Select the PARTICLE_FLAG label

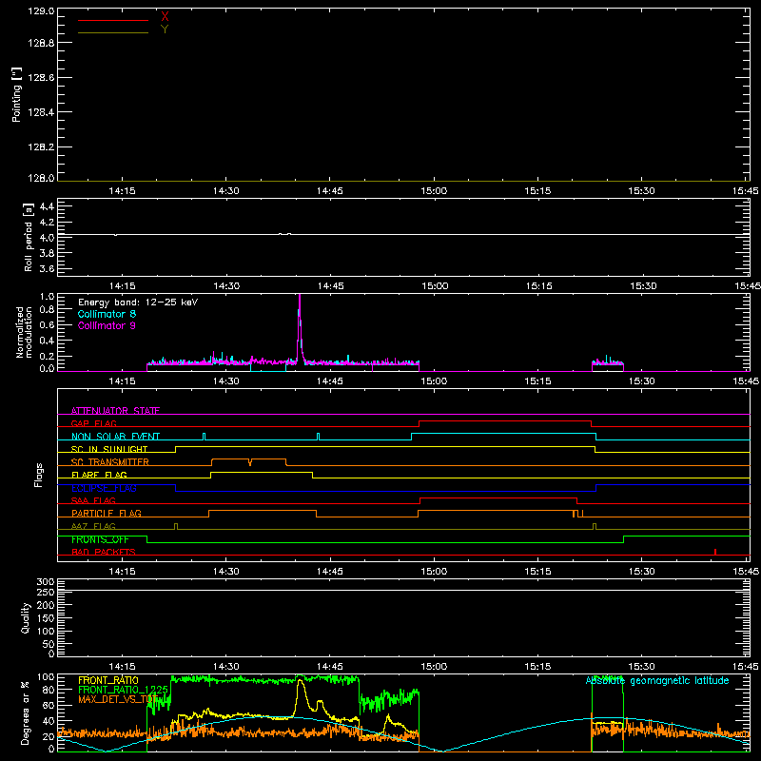107,513
